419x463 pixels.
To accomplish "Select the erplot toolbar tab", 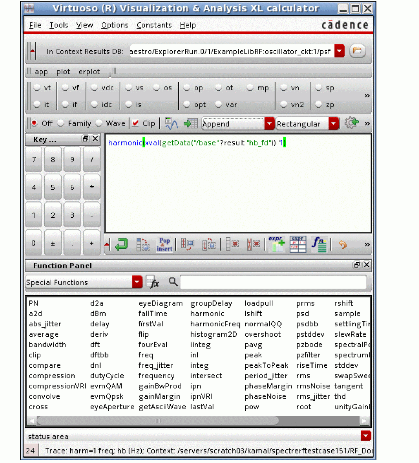I will [x=89, y=72].
